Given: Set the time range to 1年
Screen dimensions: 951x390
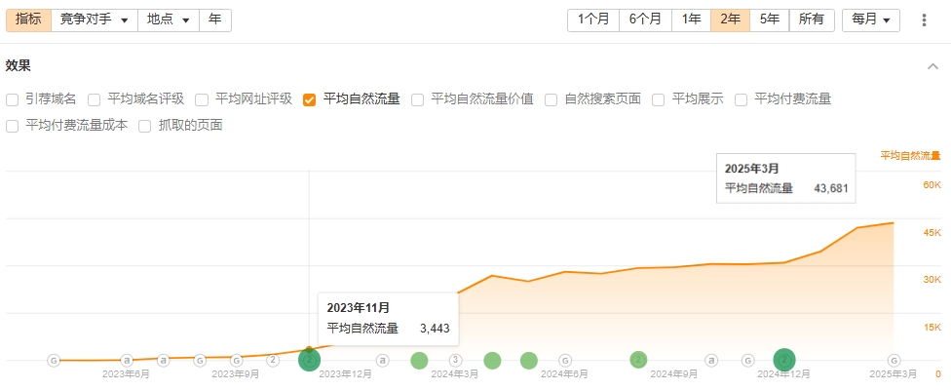Looking at the screenshot, I should click(x=692, y=20).
